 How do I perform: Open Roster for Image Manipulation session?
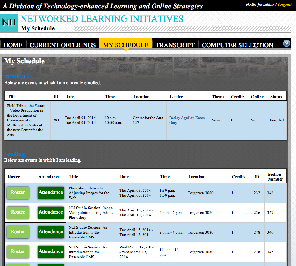tap(18, 212)
